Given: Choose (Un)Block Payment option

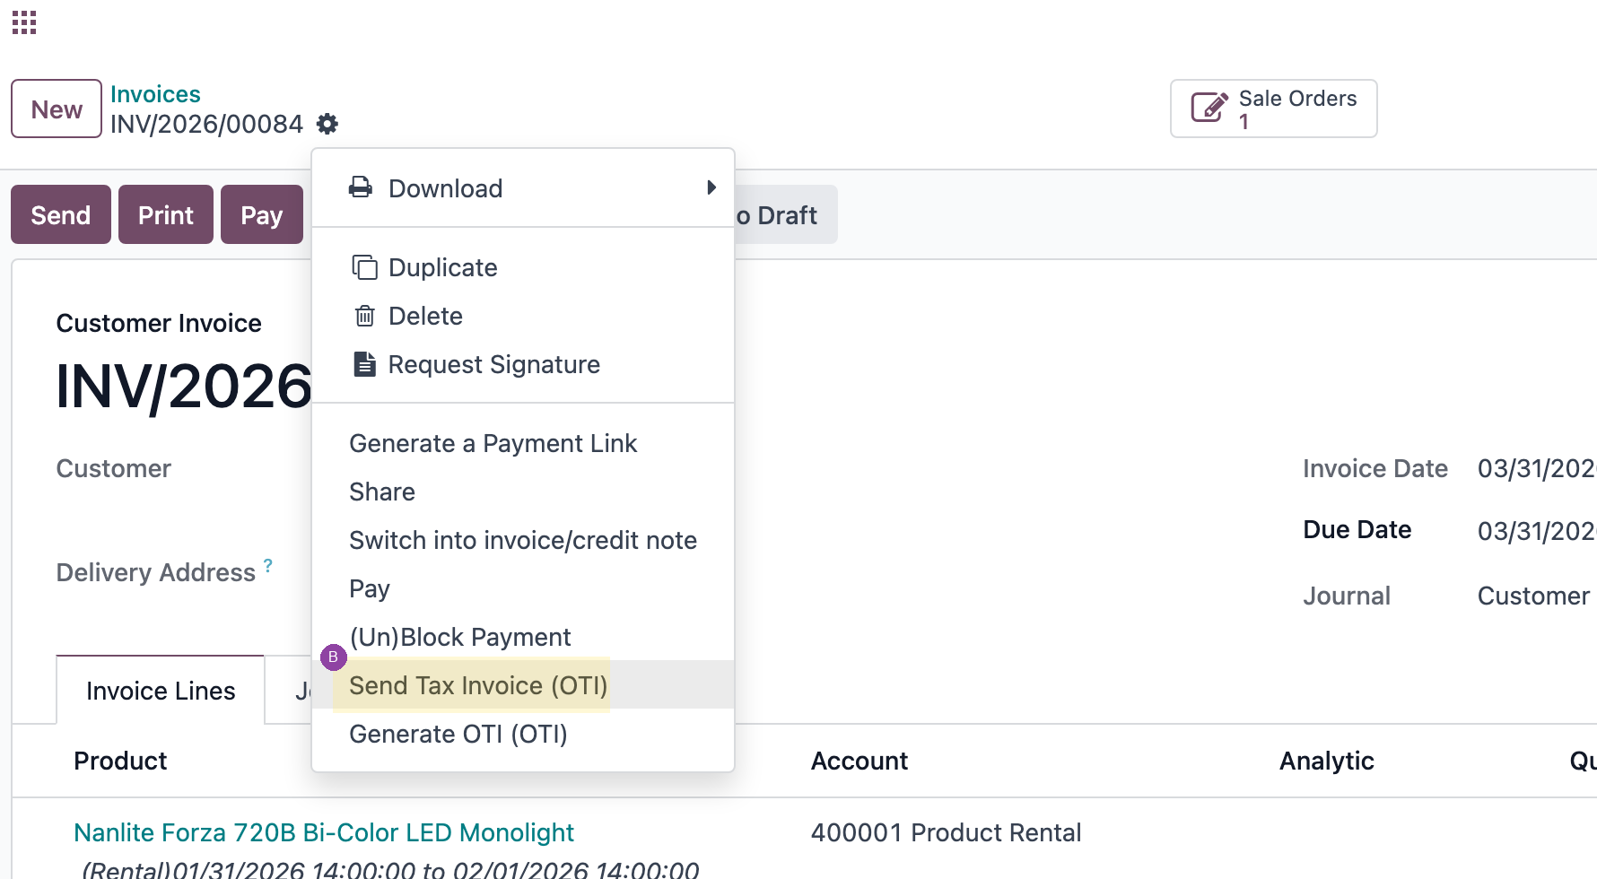Looking at the screenshot, I should tap(523, 637).
